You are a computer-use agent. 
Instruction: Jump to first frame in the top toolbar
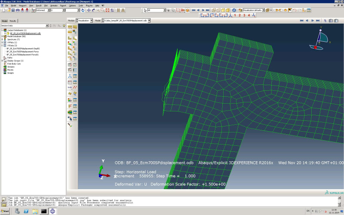193,10
